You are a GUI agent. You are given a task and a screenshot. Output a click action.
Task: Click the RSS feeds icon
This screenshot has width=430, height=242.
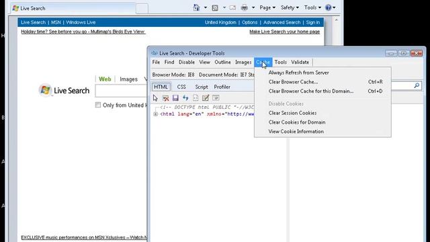coord(215,7)
